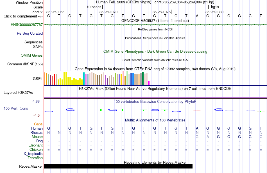Click the dark green bar in GSE1 chart

click(x=143, y=78)
